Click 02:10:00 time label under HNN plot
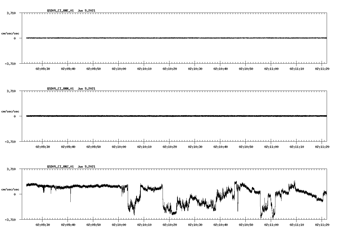Viewport: 345px width, 234px height. 119,147
